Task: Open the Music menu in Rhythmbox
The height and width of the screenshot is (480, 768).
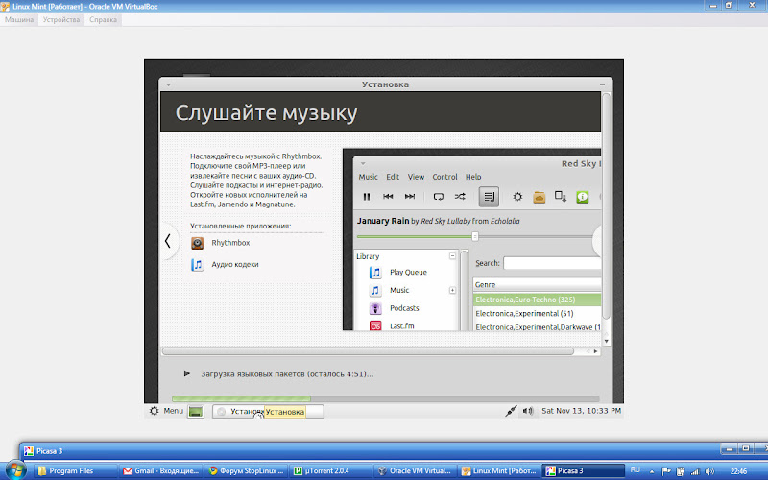Action: (368, 177)
